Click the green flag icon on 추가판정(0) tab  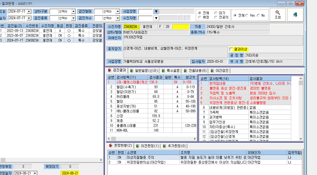(x=164, y=146)
